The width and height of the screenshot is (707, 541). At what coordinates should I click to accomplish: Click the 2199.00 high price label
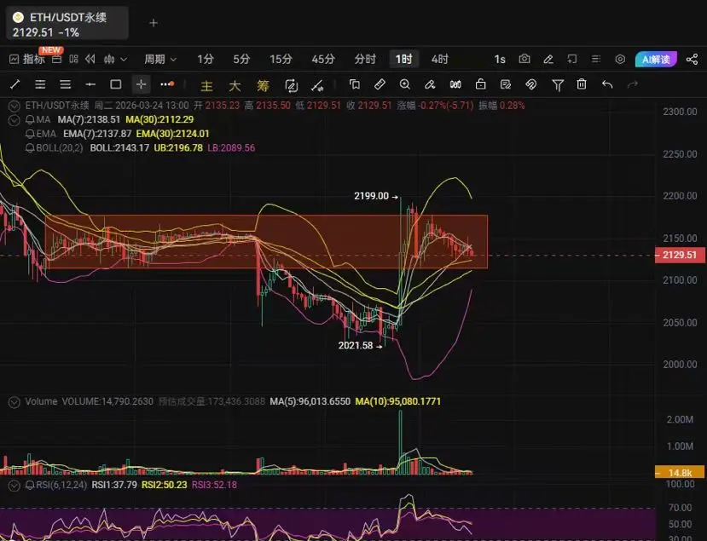[x=371, y=196]
